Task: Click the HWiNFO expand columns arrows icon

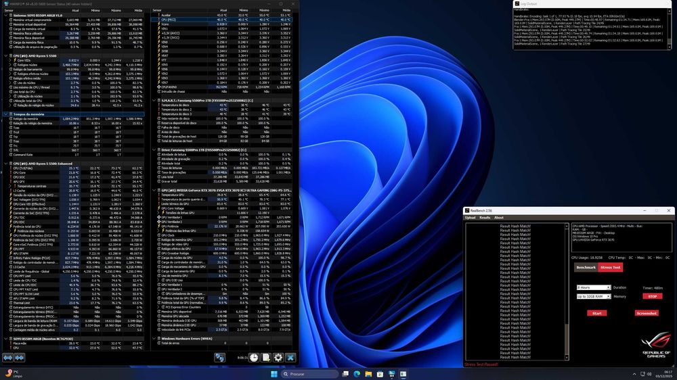Action: click(x=7, y=358)
